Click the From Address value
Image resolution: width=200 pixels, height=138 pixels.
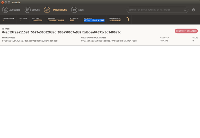pos(30,41)
